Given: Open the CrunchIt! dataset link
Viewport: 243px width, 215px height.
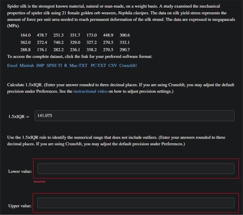Looking at the screenshot, I should (x=128, y=66).
